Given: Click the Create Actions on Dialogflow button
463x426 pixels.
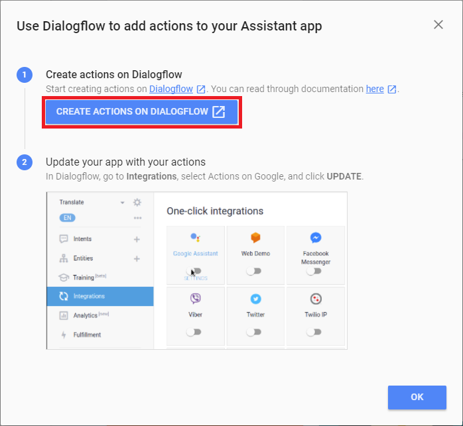Looking at the screenshot, I should click(141, 112).
